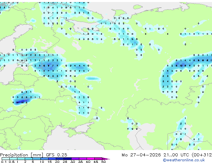The width and height of the screenshot is (212, 163).
Task: Choose the dark blue swatch between 25 and 30
Action: pos(67,159)
